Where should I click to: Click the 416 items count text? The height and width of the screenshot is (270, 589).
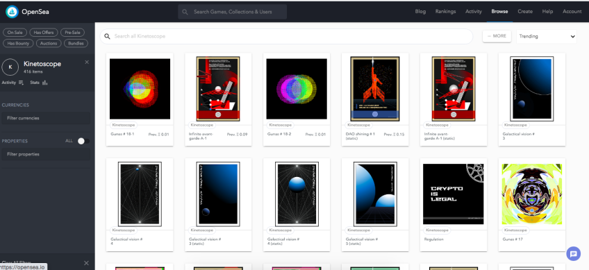(x=33, y=71)
